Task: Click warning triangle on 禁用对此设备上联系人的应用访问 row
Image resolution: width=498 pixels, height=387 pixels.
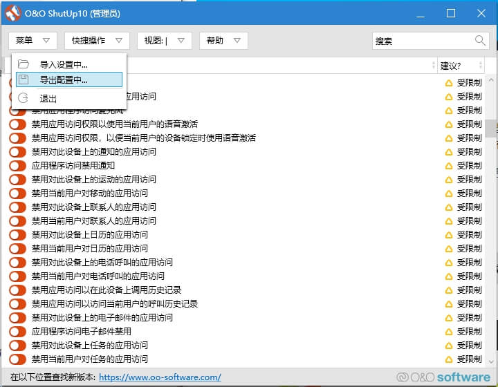Action: 448,207
